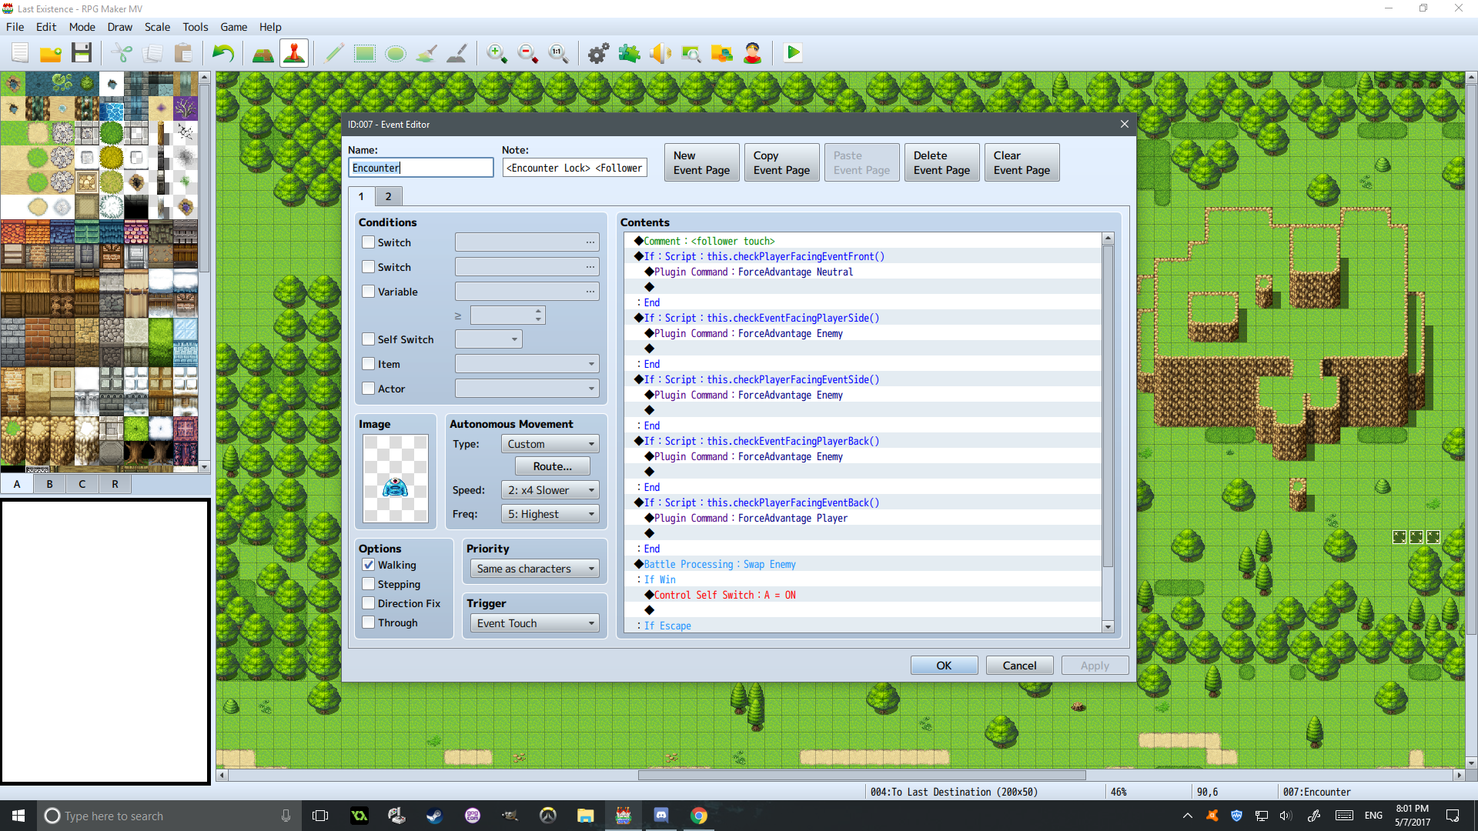The height and width of the screenshot is (831, 1478).
Task: Click the Play/Test Game icon
Action: click(793, 53)
